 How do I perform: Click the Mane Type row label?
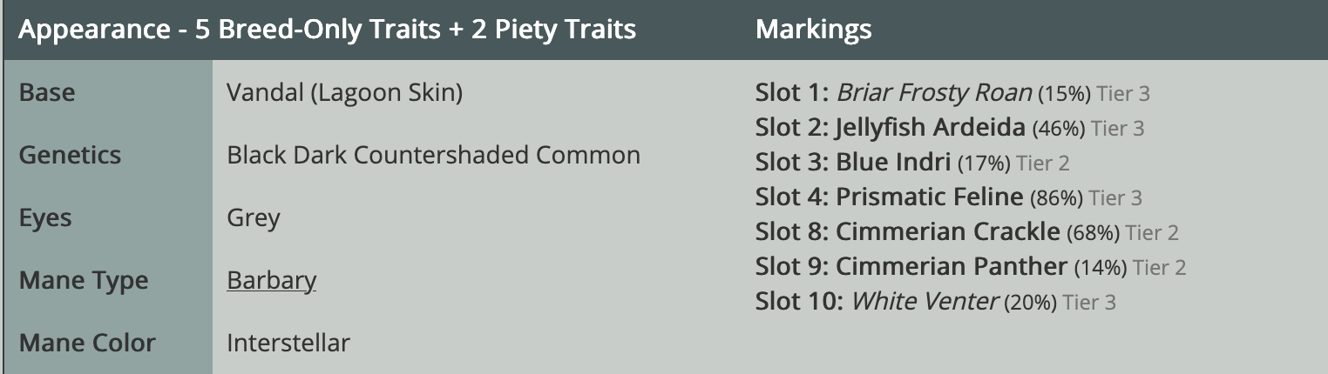[83, 281]
